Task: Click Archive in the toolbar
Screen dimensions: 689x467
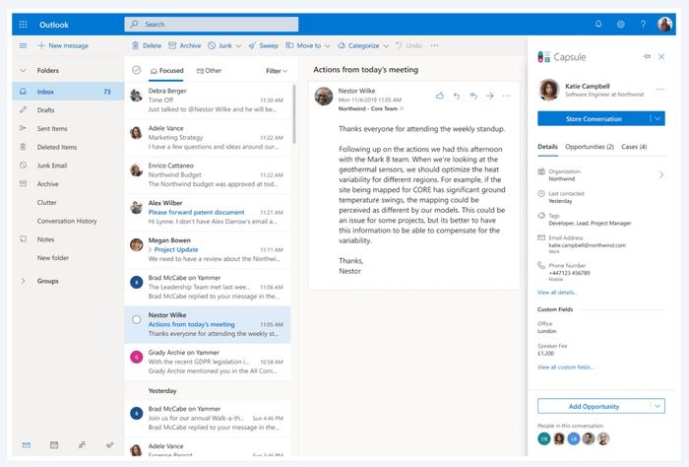Action: 185,45
